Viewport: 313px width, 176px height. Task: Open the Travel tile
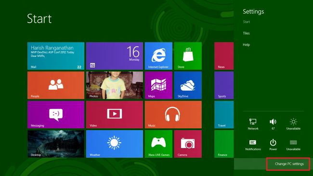[224, 115]
